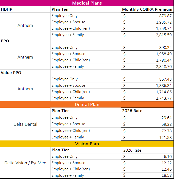Click the 857.43 Value PPO premium
This screenshot has height=179, width=174.
(147, 79)
